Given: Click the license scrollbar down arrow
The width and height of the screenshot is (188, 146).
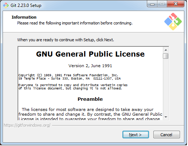Looking at the screenshot, I should [x=166, y=117].
